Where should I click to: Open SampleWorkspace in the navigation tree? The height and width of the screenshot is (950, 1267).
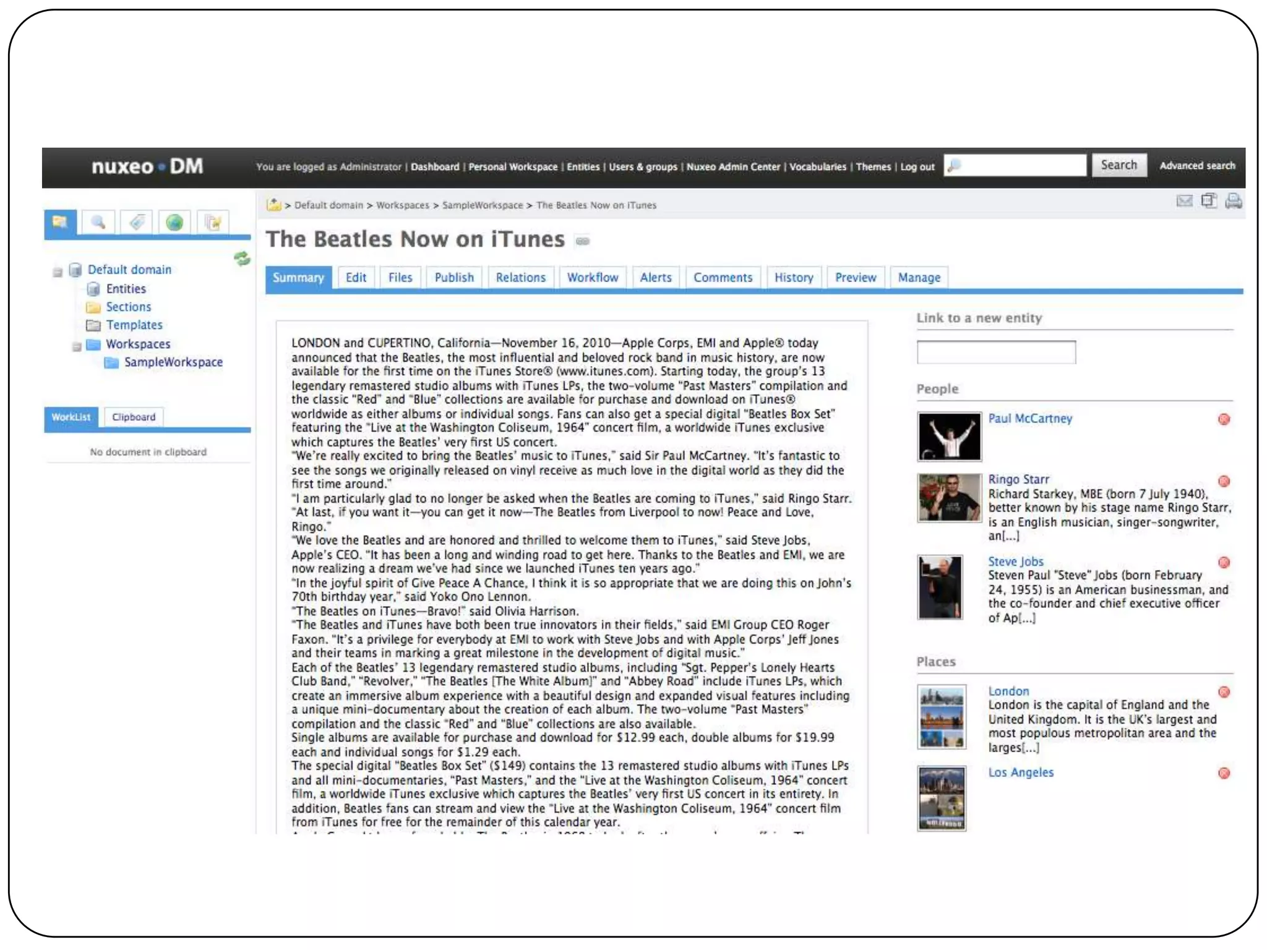click(x=173, y=362)
